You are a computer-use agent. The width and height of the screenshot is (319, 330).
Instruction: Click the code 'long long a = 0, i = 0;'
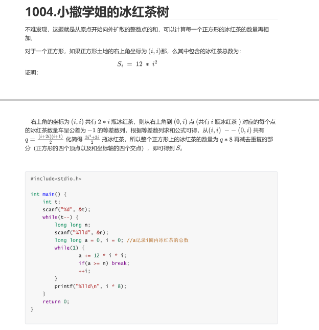89,240
